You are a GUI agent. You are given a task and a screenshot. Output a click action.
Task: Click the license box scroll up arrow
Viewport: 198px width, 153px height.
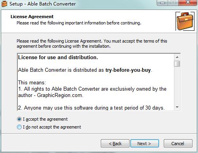[x=177, y=57]
